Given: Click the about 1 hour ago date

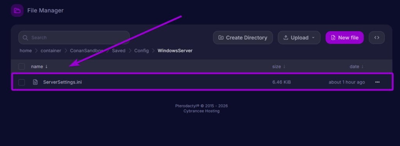Looking at the screenshot, I should pyautogui.click(x=347, y=82).
